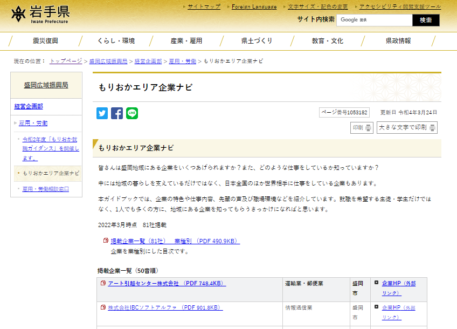Open the 県政情報 menu tab

[x=398, y=41]
